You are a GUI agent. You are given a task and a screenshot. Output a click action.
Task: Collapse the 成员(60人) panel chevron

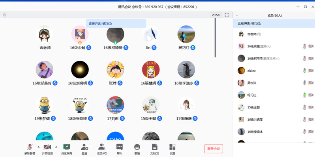point(237,15)
